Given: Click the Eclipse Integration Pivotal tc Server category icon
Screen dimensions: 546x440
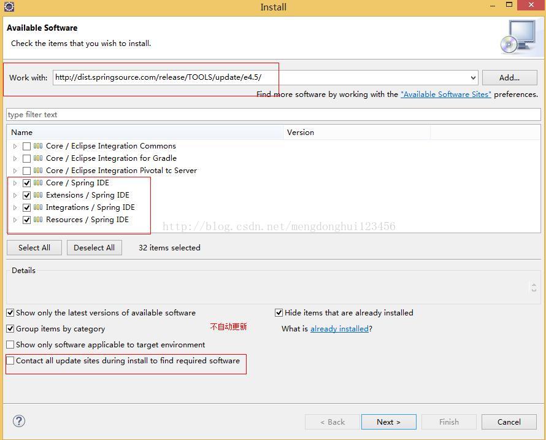Looking at the screenshot, I should 38,171.
